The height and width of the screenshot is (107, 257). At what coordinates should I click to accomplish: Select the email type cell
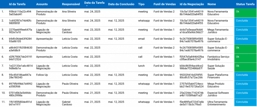pyautogui.click(x=141, y=39)
